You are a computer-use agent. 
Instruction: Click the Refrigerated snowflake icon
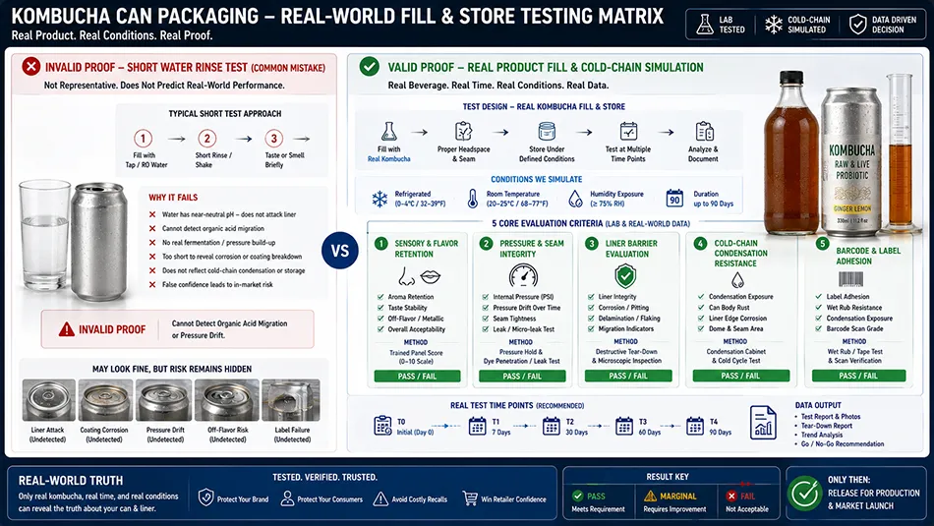click(x=379, y=199)
